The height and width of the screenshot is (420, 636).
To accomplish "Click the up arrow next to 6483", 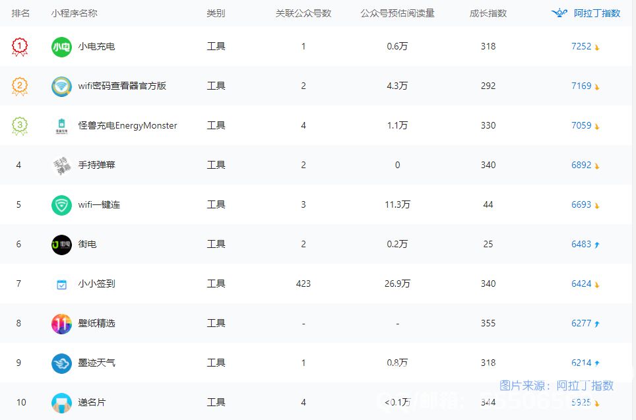I will (596, 245).
